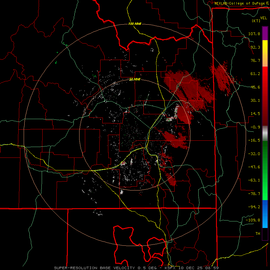Click the -94.2 legend value
This screenshot has width=270, height=270.
tap(254, 207)
